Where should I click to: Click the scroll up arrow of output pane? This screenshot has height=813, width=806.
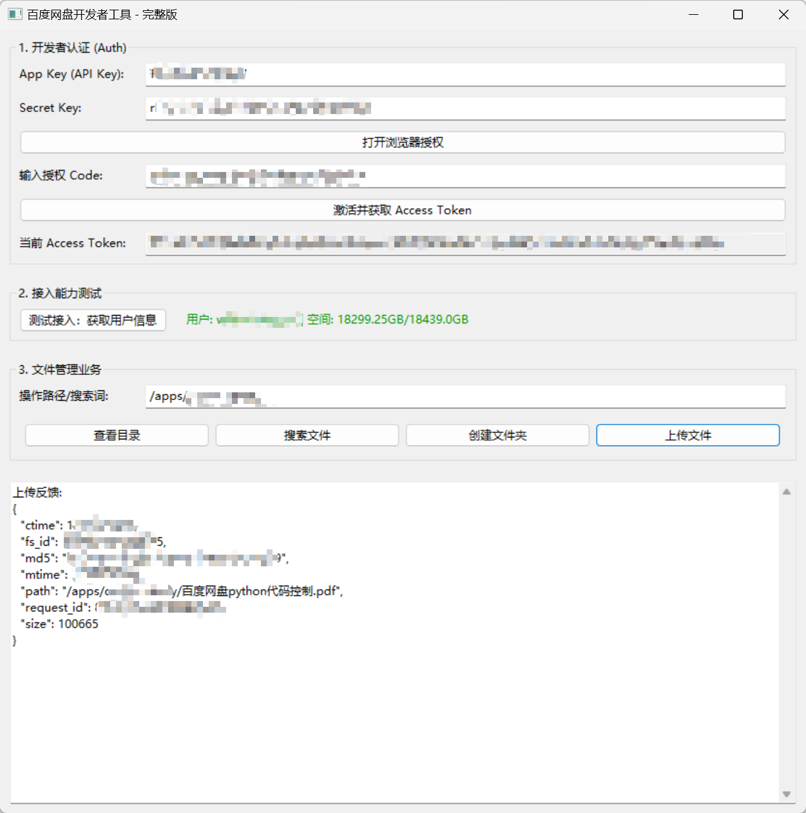pyautogui.click(x=786, y=492)
